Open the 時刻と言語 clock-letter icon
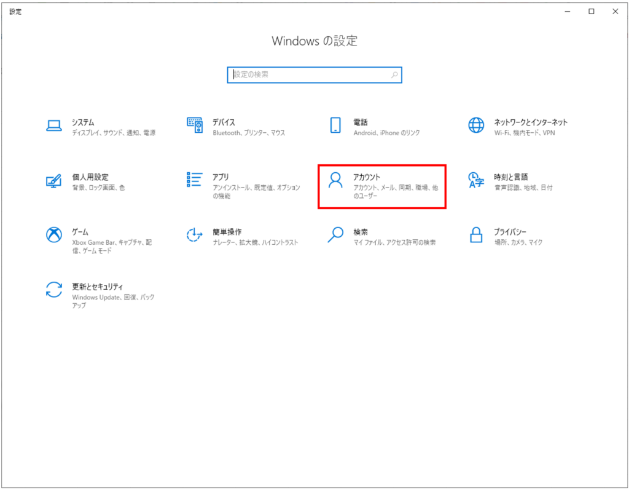The height and width of the screenshot is (489, 629). pos(476,180)
